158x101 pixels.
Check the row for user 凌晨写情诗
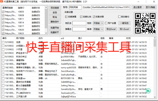coord(3,64)
